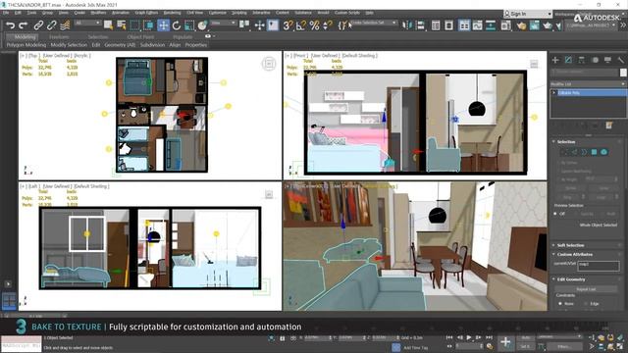Click the Use Pivot Point Center icon
The width and height of the screenshot is (628, 353).
tap(244, 25)
